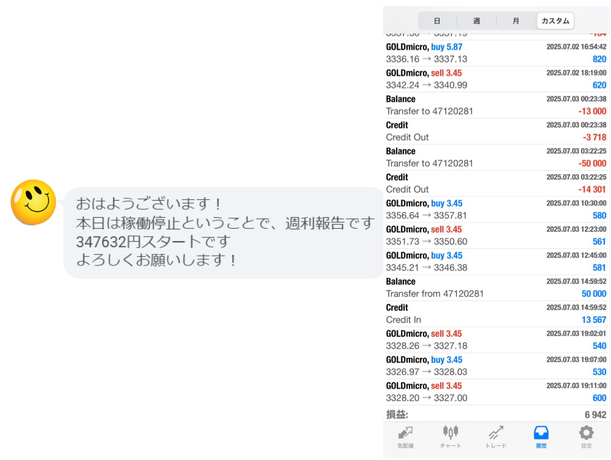Click the smiley face emoji avatar
Screen dimensions: 611x460
coord(34,202)
